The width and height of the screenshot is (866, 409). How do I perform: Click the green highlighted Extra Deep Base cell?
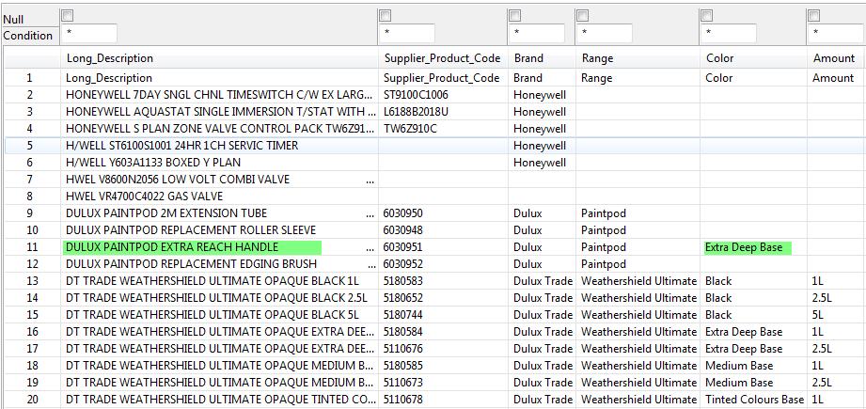[748, 247]
